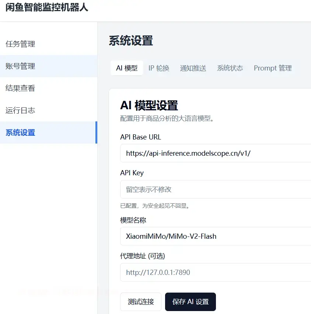Show the 系统状态 tab
Image resolution: width=311 pixels, height=314 pixels.
click(x=230, y=68)
